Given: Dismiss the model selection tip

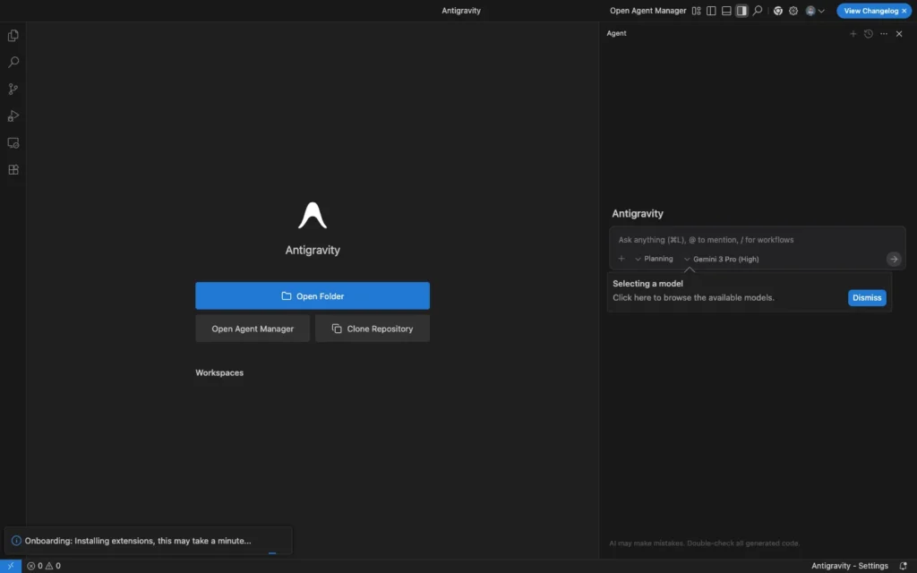Looking at the screenshot, I should 866,297.
